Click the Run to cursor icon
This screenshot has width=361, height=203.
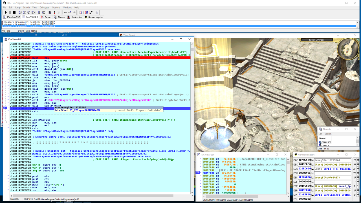33,12
